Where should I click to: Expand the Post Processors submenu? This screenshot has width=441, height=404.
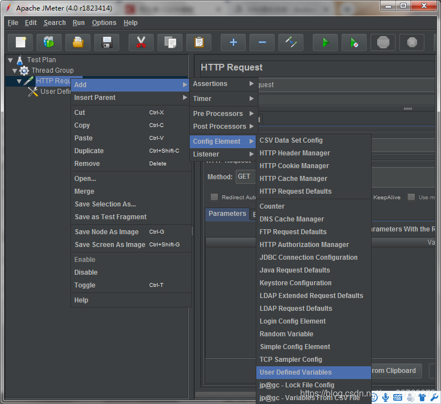point(224,127)
